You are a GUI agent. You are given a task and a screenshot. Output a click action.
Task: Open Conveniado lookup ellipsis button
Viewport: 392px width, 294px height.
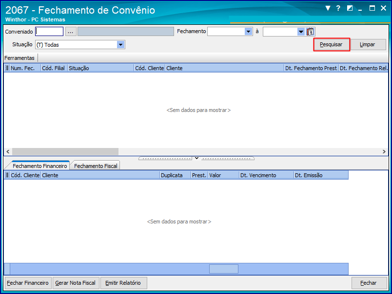click(71, 32)
